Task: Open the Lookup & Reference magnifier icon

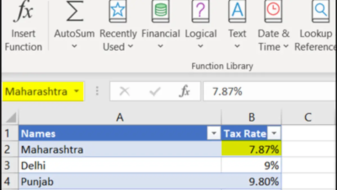Action: [x=320, y=12]
